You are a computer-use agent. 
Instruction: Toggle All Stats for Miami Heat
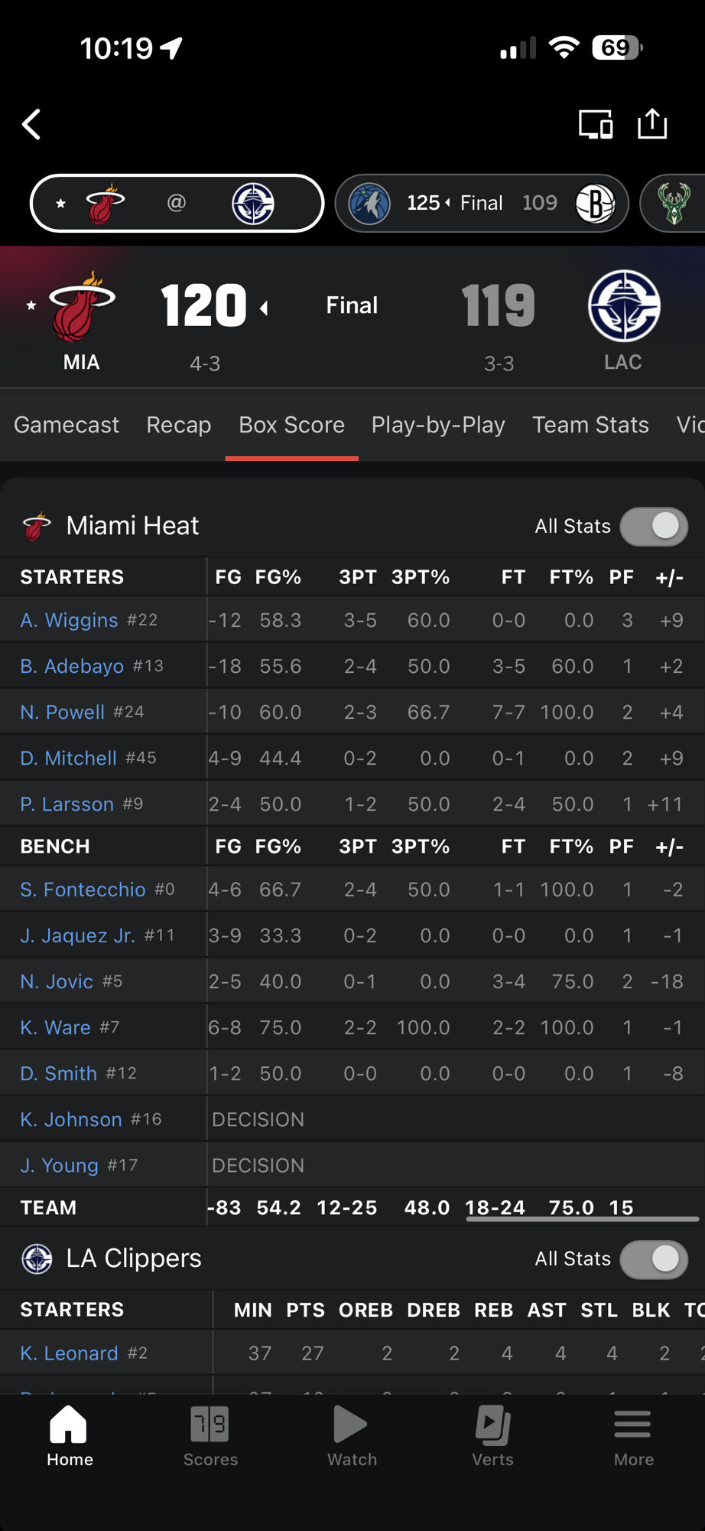point(654,527)
